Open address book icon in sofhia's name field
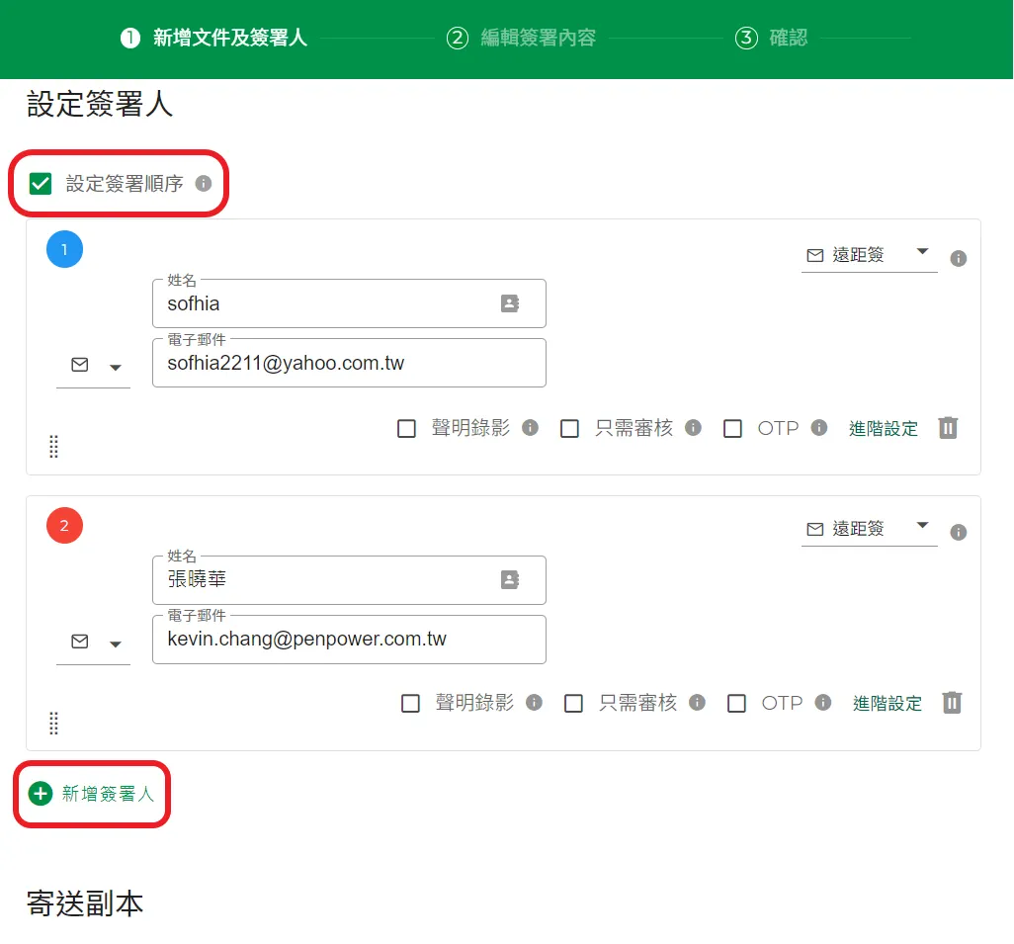The image size is (1014, 944). click(510, 303)
